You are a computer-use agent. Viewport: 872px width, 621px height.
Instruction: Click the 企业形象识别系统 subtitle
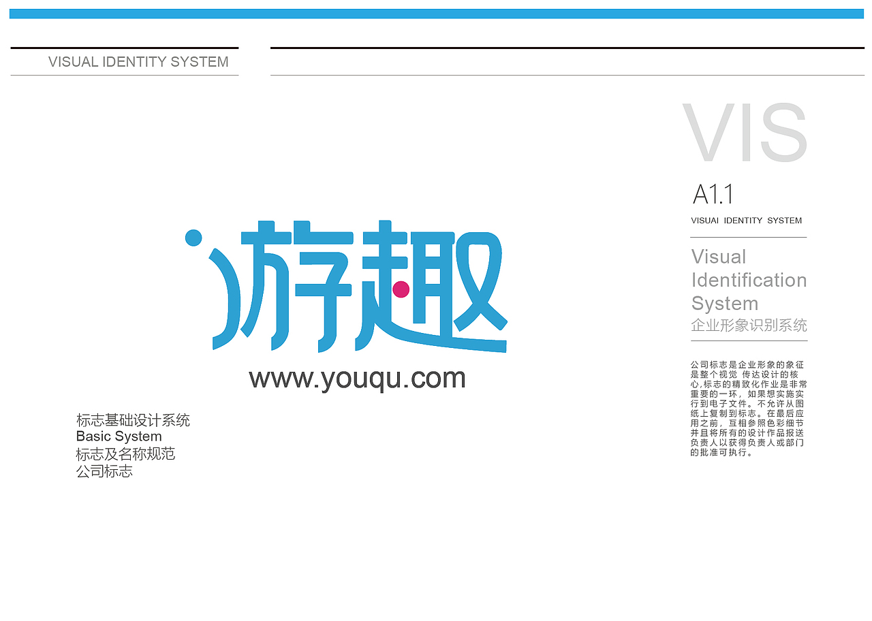point(749,325)
